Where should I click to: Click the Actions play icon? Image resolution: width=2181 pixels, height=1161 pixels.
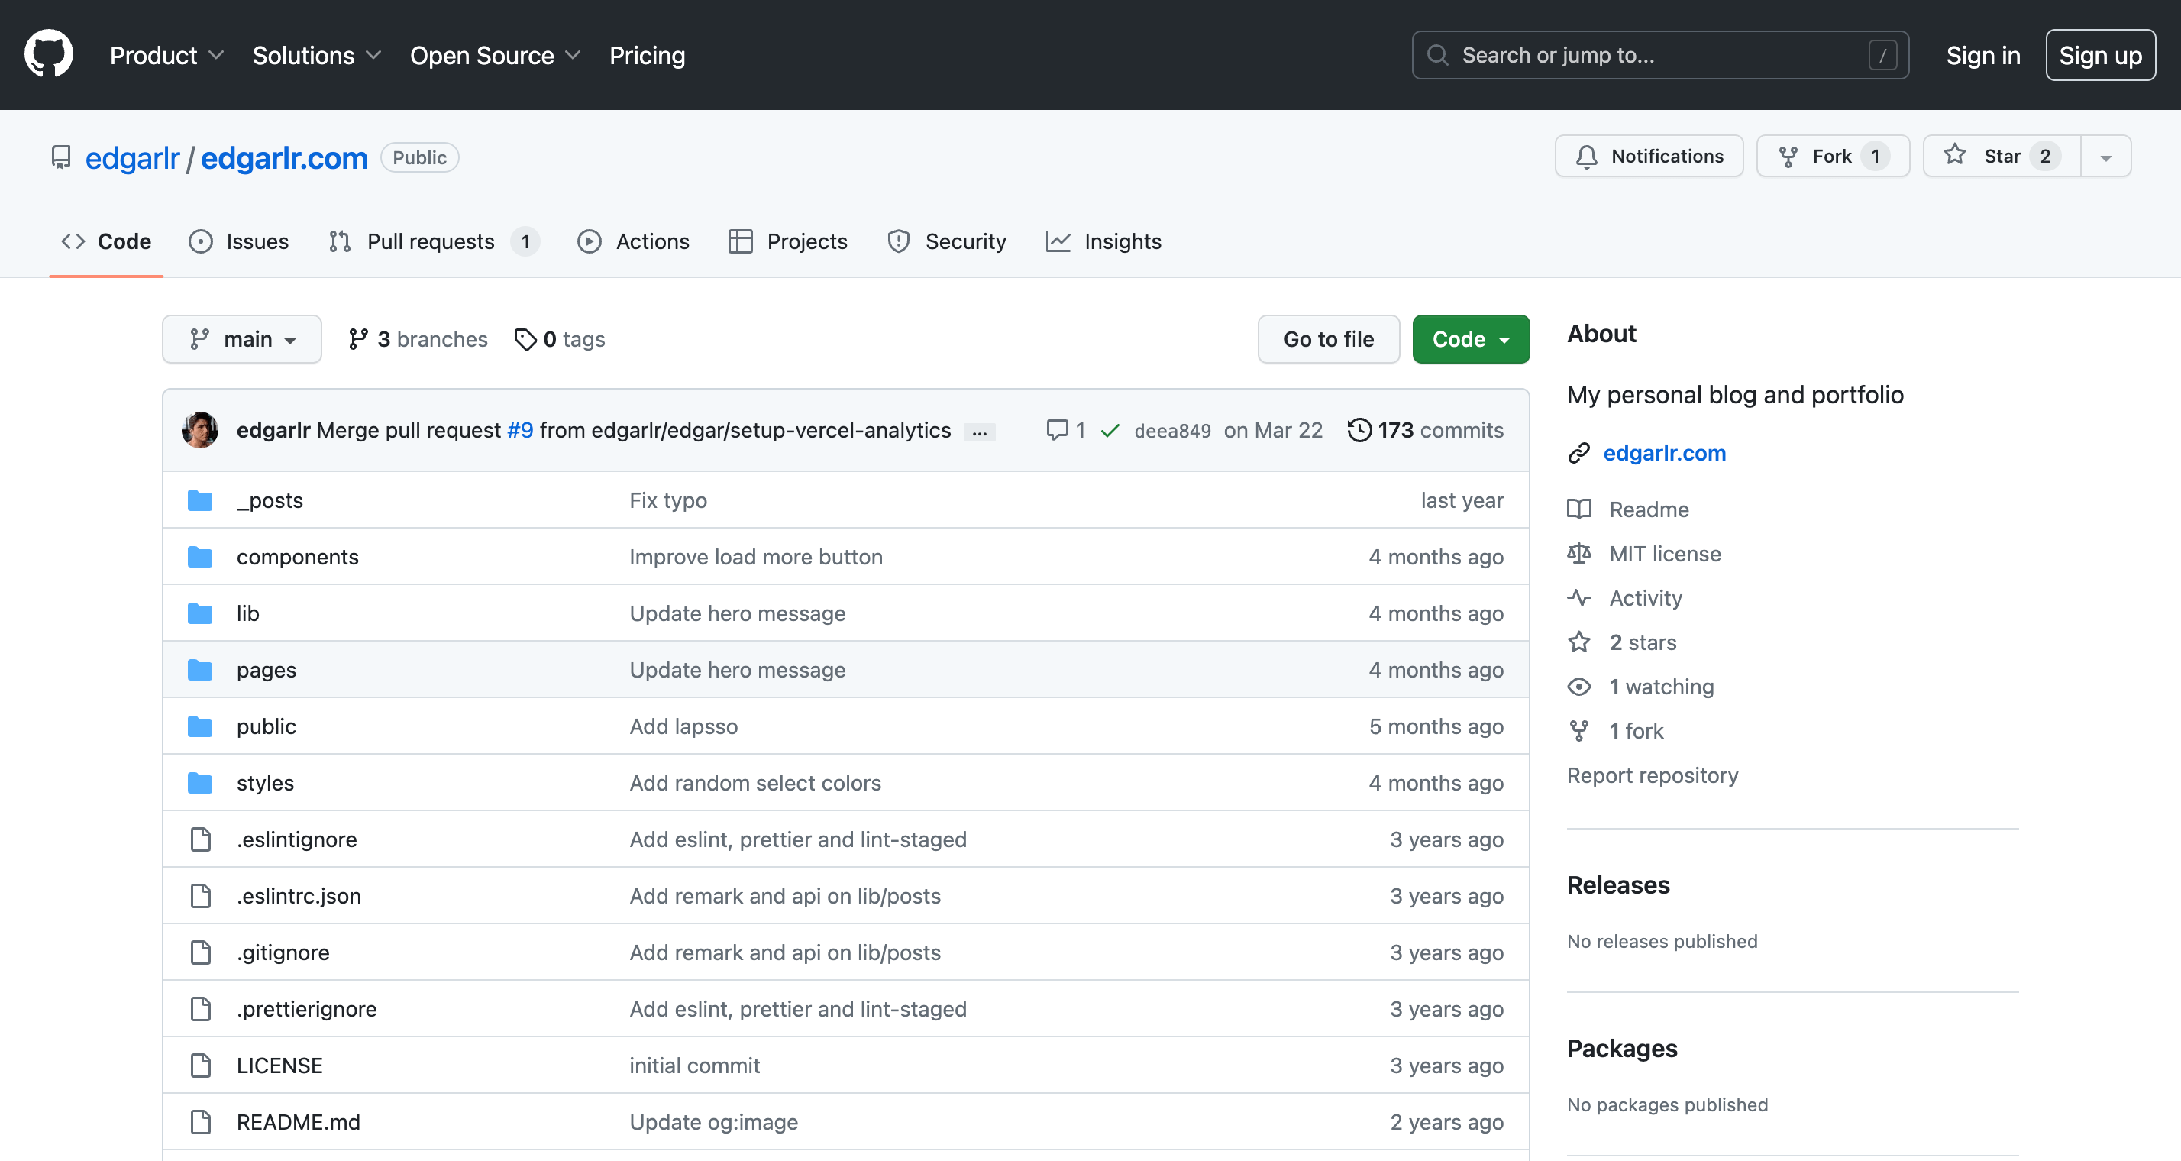click(x=590, y=241)
